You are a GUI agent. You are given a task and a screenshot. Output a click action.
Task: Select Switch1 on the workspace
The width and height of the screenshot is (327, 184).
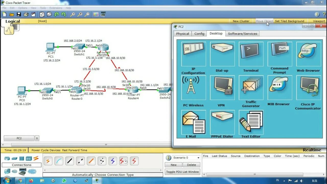pyautogui.click(x=79, y=47)
